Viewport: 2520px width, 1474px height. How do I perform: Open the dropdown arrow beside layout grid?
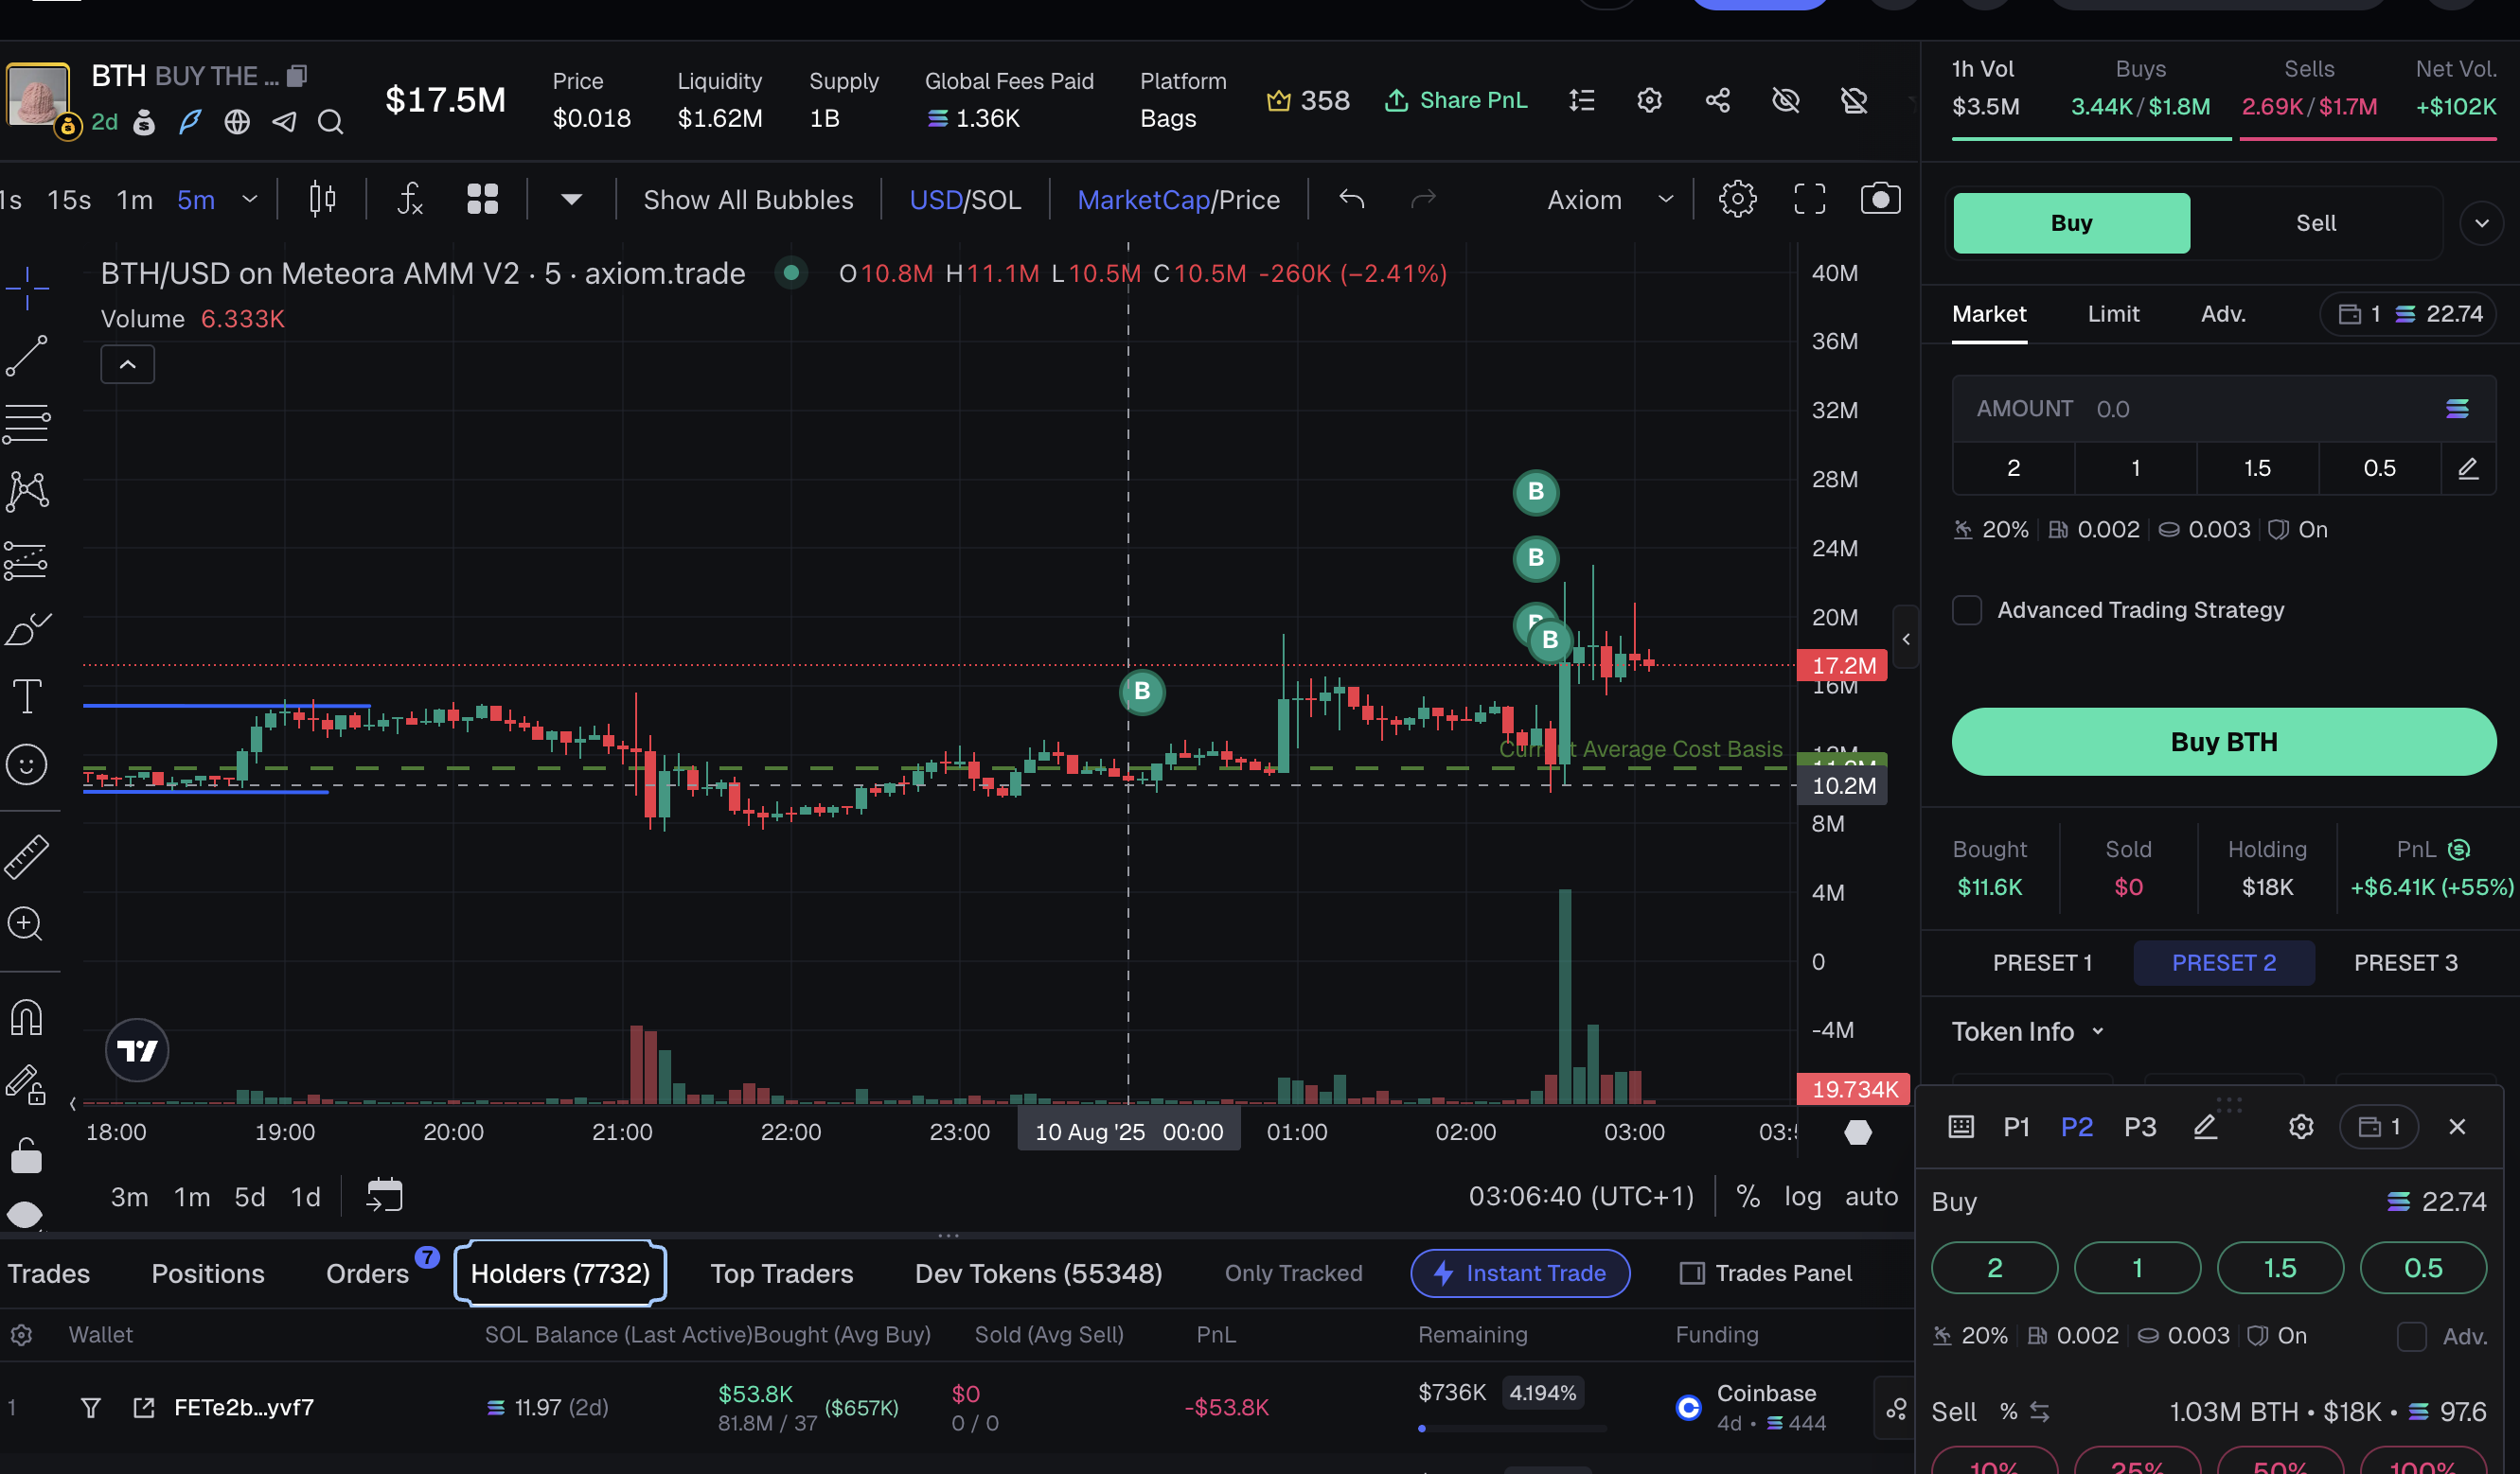(x=571, y=200)
